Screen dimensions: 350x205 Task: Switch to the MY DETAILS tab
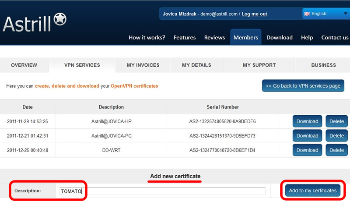[x=196, y=65]
